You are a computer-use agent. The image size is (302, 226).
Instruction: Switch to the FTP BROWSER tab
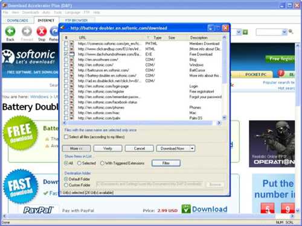coord(77,20)
